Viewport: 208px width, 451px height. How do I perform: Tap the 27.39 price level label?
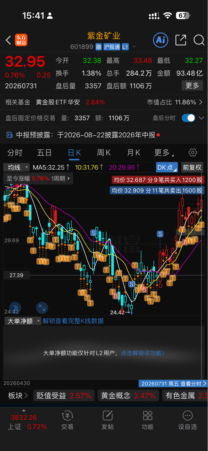coord(16,275)
